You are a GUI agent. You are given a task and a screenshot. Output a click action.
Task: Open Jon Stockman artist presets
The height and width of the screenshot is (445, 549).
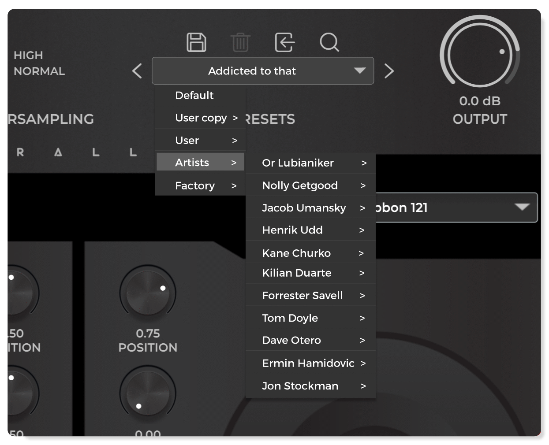[310, 386]
